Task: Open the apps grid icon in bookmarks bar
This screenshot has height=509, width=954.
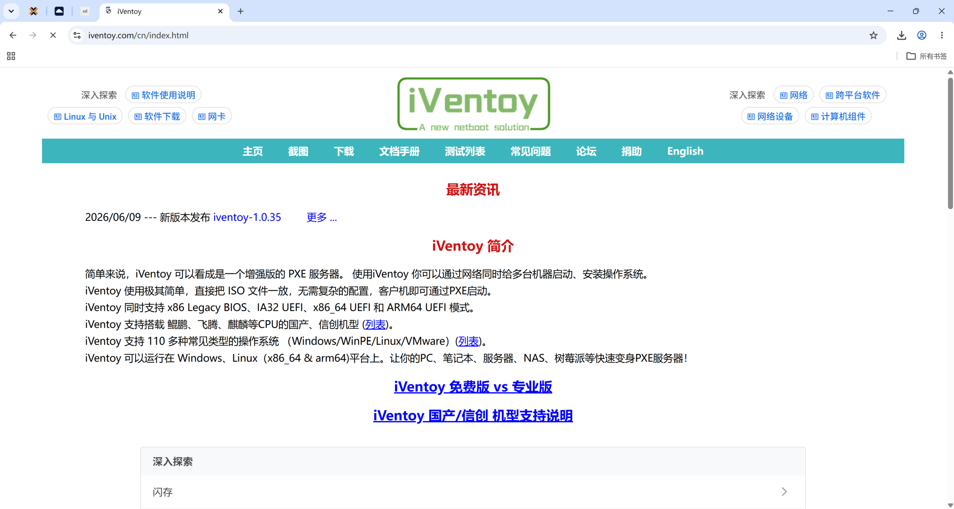Action: pyautogui.click(x=11, y=56)
